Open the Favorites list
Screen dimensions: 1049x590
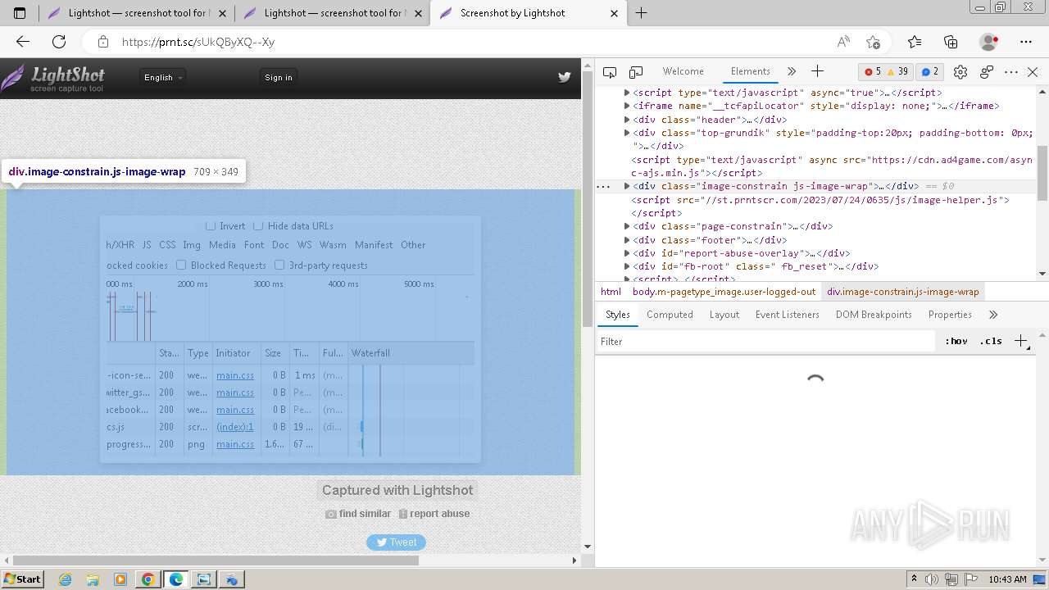915,42
